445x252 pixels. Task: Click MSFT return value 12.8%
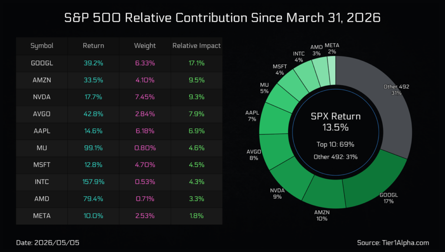coord(93,165)
